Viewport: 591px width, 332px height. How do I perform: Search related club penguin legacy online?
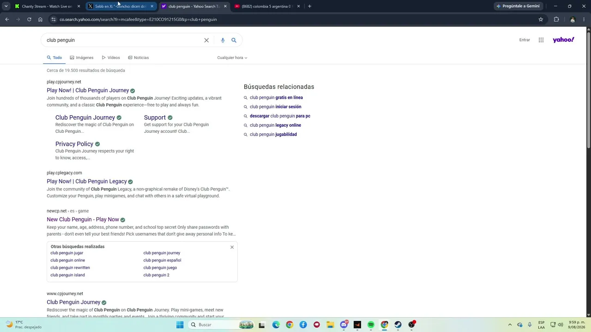click(275, 125)
